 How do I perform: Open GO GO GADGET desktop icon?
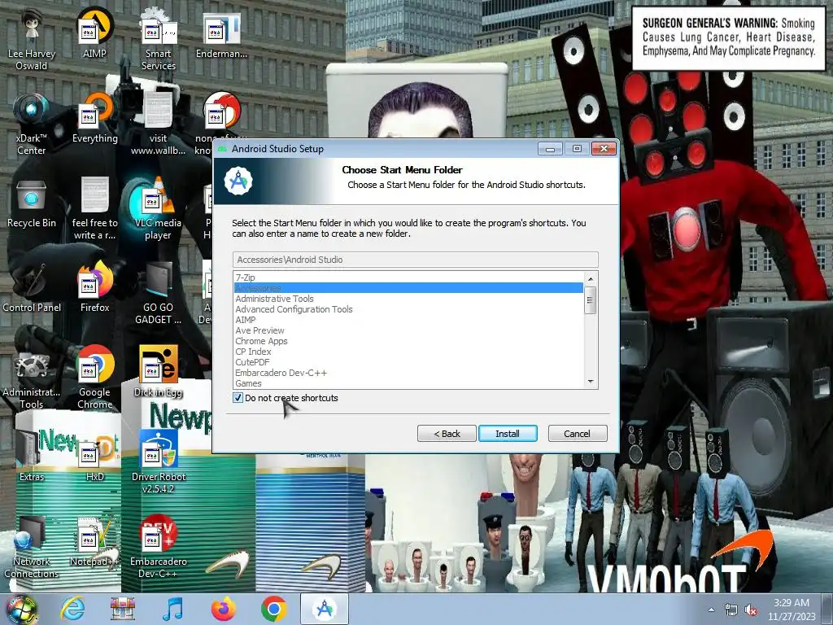[158, 294]
